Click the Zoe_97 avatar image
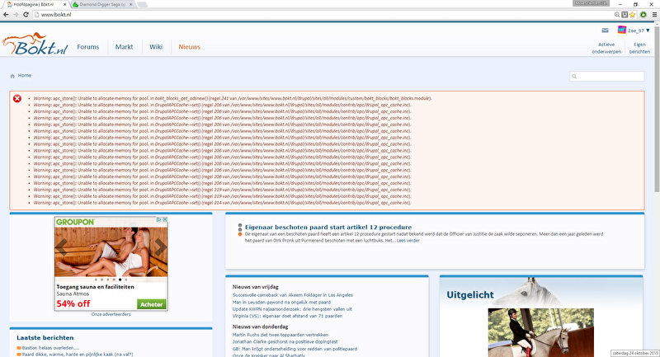This screenshot has height=357, width=660. [x=622, y=30]
